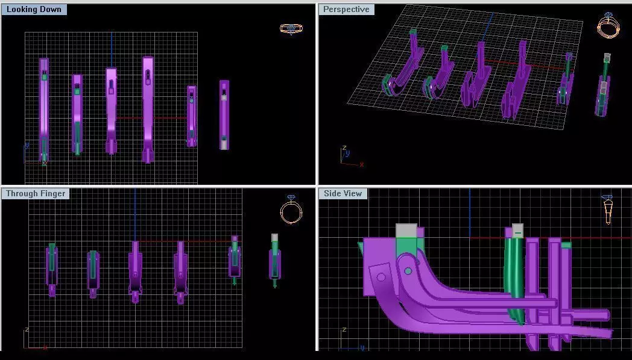Click the Through Finger viewport title
The height and width of the screenshot is (360, 632).
click(36, 193)
